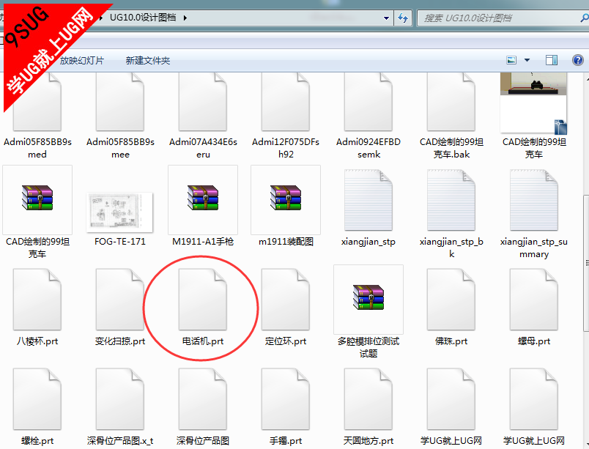The height and width of the screenshot is (449, 589).
Task: Click UG10.0设计图档 in the address path
Action: pyautogui.click(x=143, y=18)
